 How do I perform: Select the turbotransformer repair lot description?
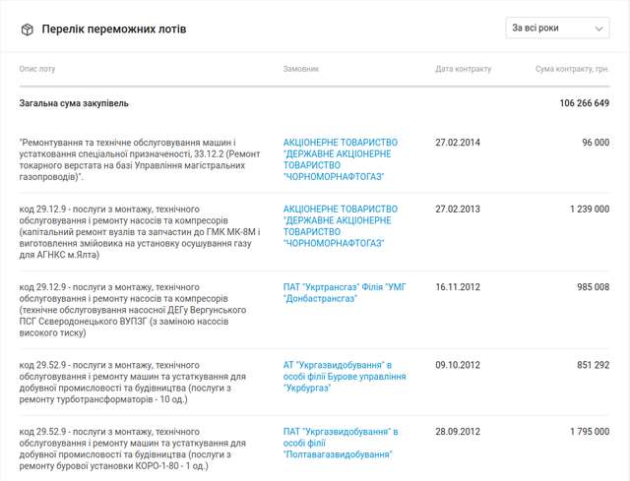[138, 382]
